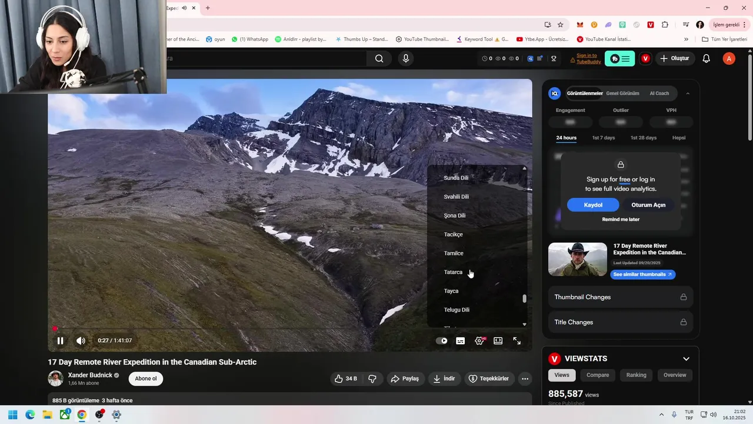
Task: Seek on the red video progress bar
Action: tap(290, 329)
